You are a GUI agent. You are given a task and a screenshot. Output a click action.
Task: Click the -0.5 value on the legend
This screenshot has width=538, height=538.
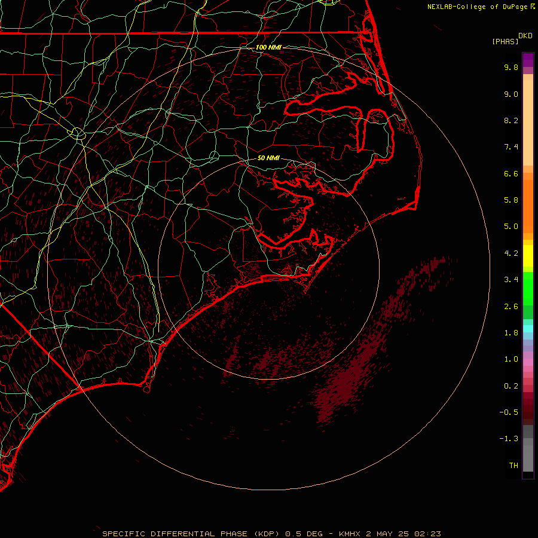pyautogui.click(x=509, y=412)
